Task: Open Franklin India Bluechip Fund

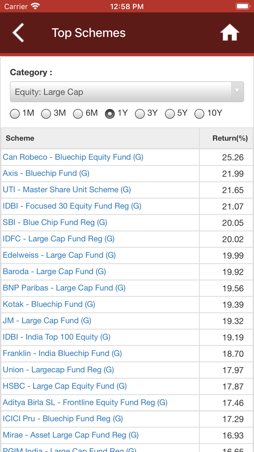Action: click(62, 353)
